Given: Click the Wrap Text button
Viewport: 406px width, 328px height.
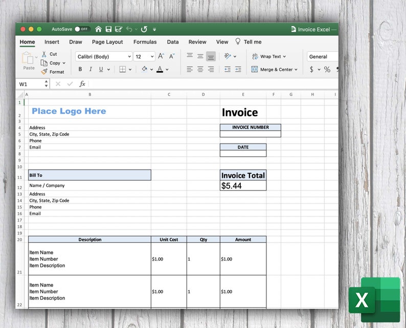Looking at the screenshot, I should [x=269, y=56].
